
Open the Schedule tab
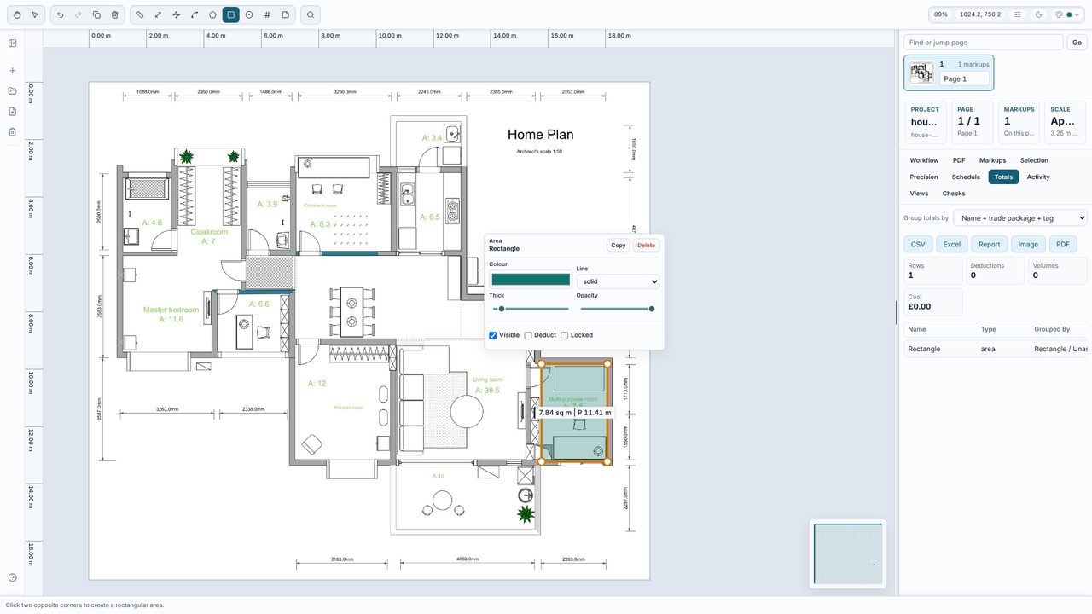point(966,177)
